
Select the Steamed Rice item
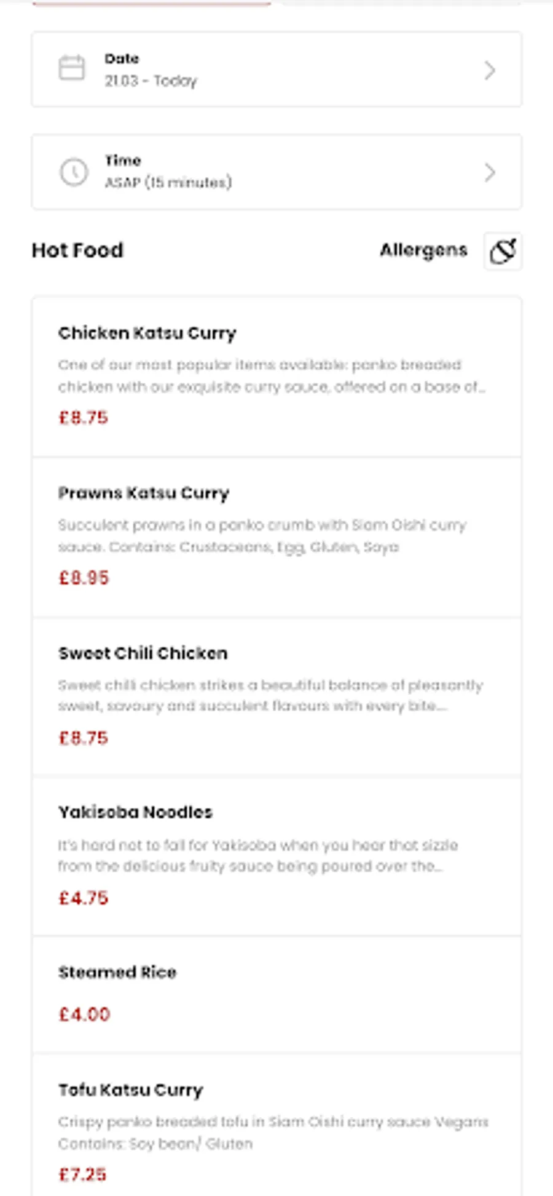coord(117,973)
